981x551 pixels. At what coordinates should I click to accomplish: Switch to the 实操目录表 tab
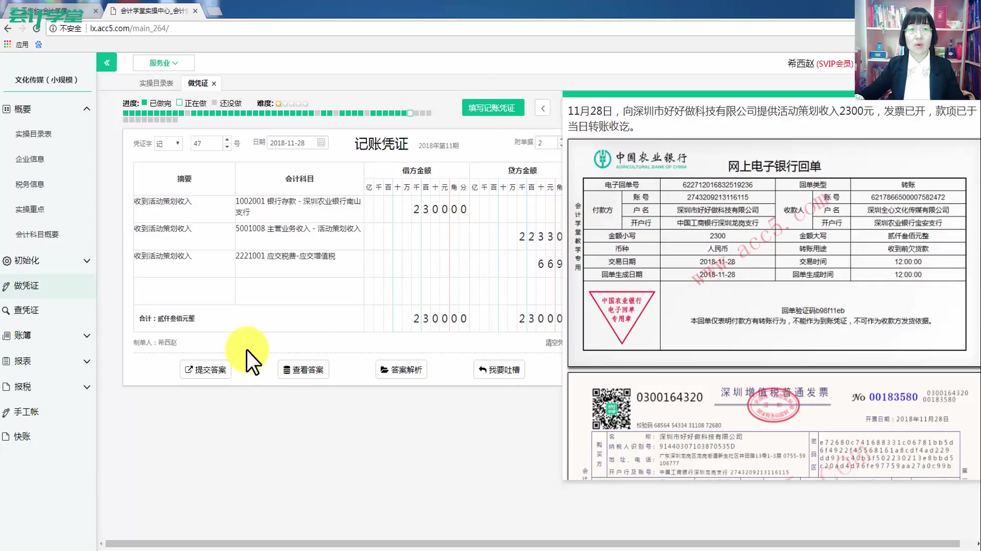tap(155, 83)
